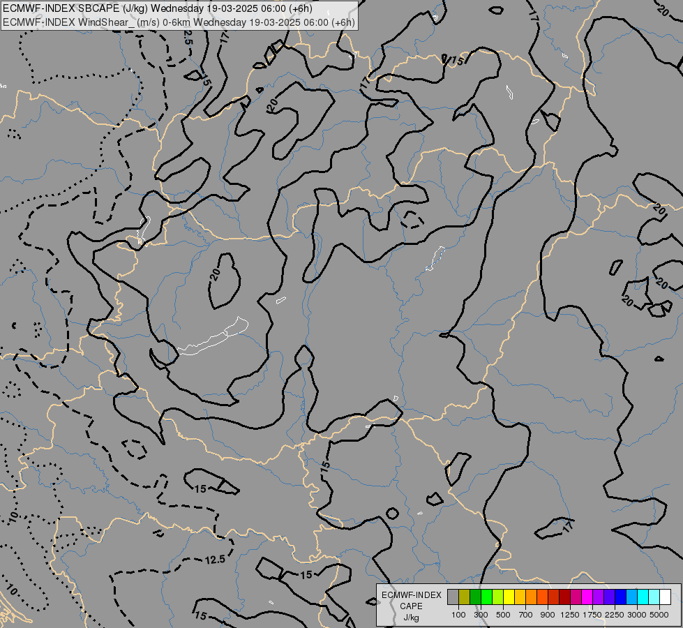Select the indigo swatch before 2250
Viewport: 683px width, 628px height.
(609, 597)
